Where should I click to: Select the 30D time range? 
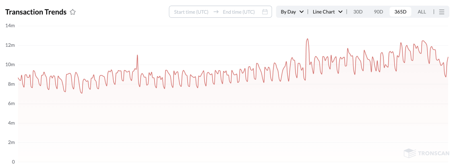[358, 12]
